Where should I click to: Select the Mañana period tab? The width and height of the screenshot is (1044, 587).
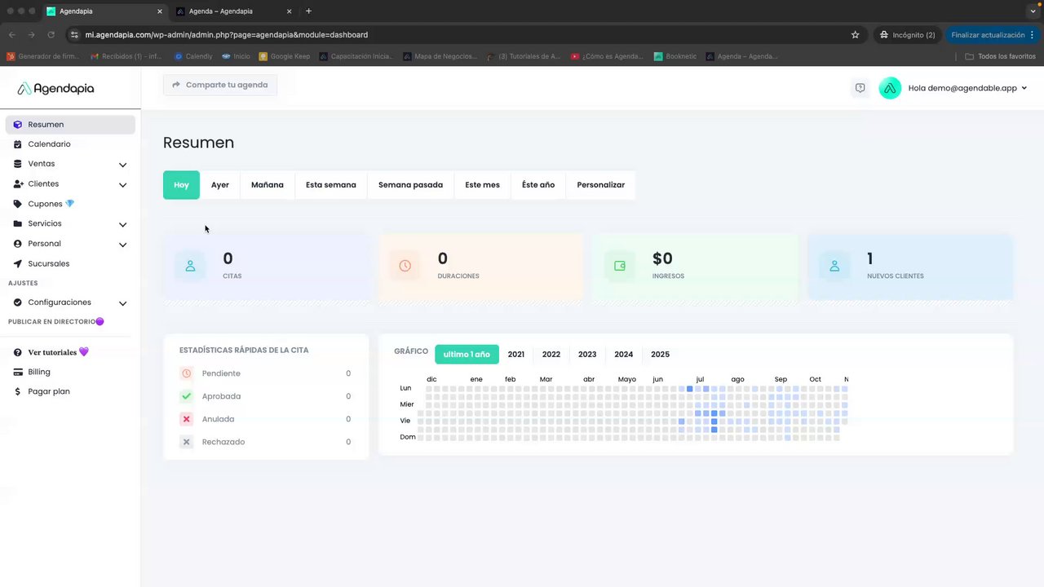click(x=268, y=185)
